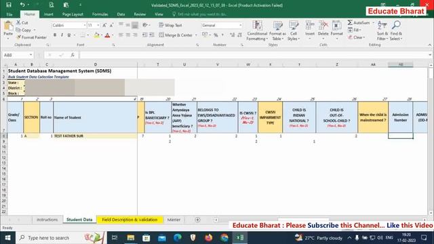Open File Explorer from taskbar
This screenshot has width=434, height=244.
coord(131,238)
